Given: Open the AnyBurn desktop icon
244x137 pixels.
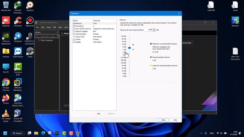Looking at the screenshot, I should (x=30, y=6).
